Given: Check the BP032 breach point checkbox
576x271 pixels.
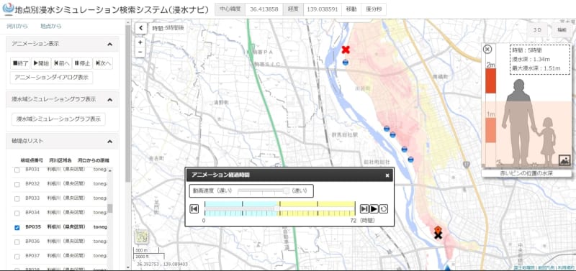Looking at the screenshot, I should point(17,184).
